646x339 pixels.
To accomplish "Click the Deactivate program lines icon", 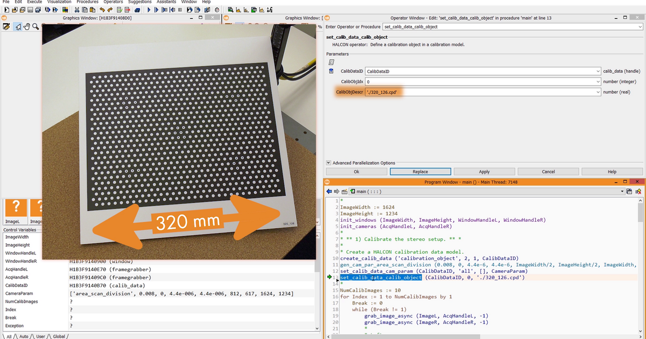I will tap(127, 10).
